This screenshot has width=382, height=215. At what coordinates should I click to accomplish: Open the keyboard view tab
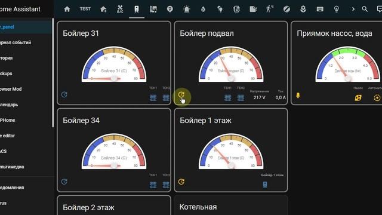click(320, 10)
